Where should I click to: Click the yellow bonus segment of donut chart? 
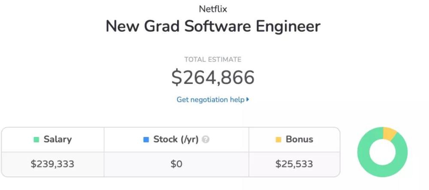[390, 133]
